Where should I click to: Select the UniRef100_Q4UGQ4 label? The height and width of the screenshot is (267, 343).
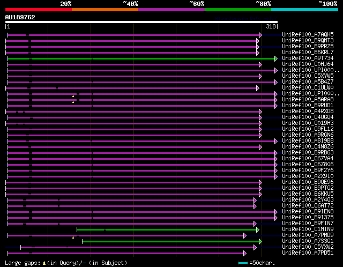(308, 117)
